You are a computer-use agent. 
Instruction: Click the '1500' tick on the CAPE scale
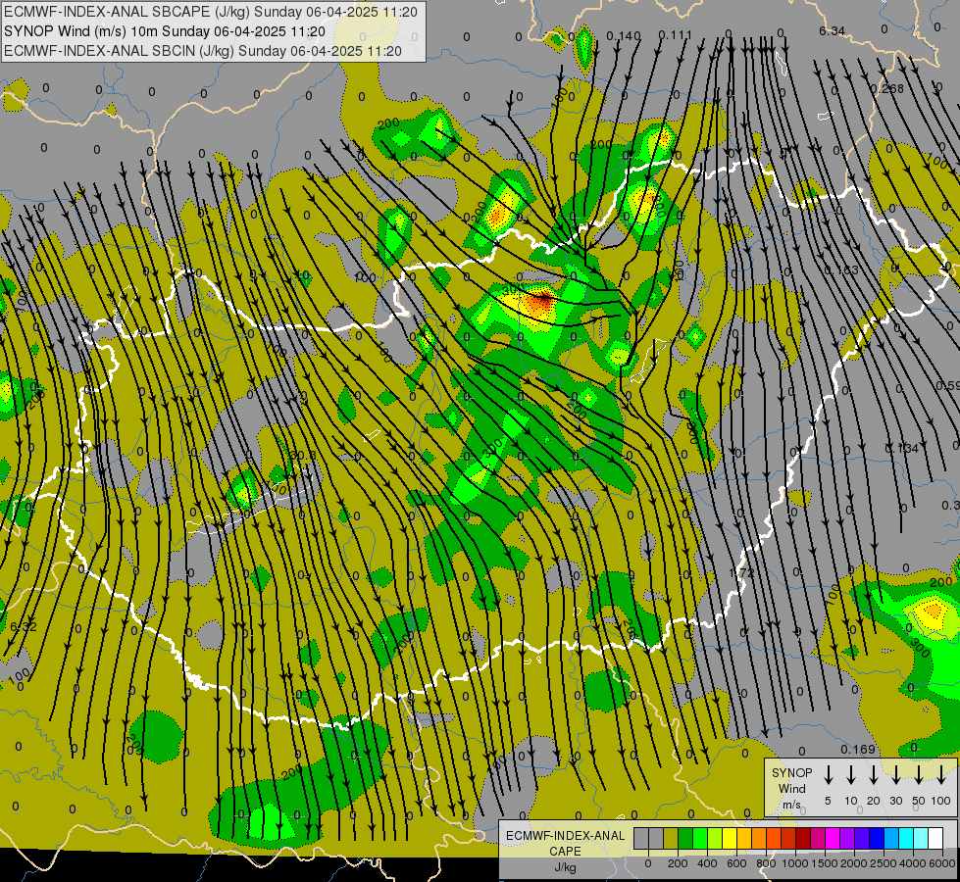(824, 863)
